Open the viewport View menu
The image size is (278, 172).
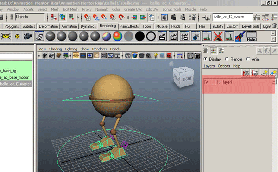pyautogui.click(x=42, y=49)
